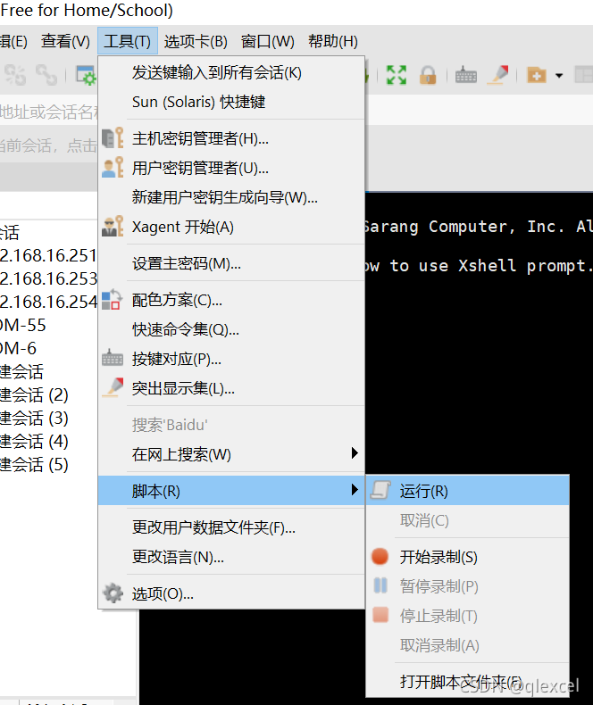
Task: Click the 运行 script scroll icon
Action: point(380,490)
